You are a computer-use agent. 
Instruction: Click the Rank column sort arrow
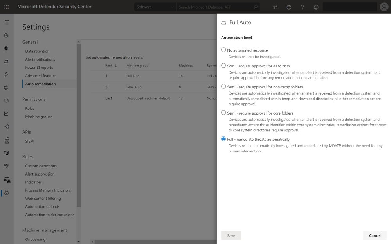click(116, 66)
